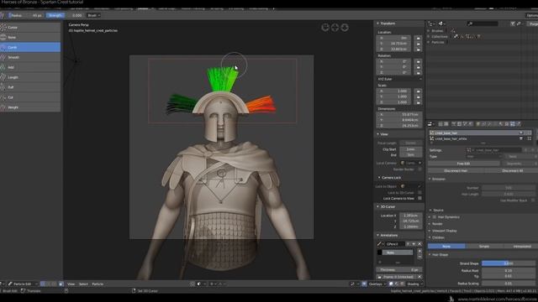Screen dimensions: 538x302
Task: Open the View menu in viewport footer
Action: 71,284
